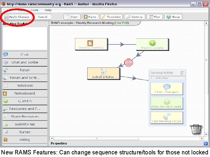Select the Share Resources activity
This screenshot has height=157, width=210.
click(25, 116)
